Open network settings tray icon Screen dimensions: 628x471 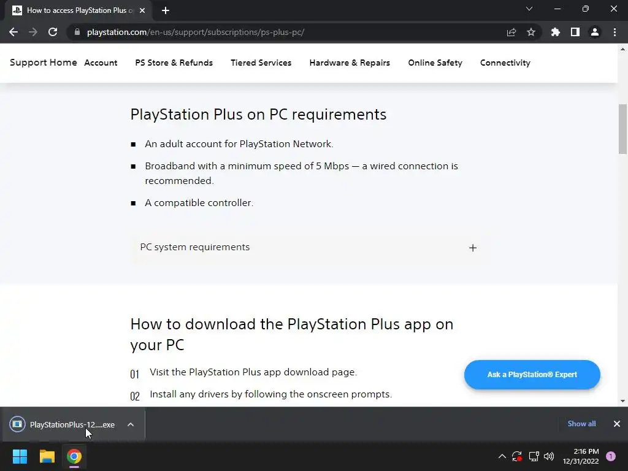[x=534, y=456]
